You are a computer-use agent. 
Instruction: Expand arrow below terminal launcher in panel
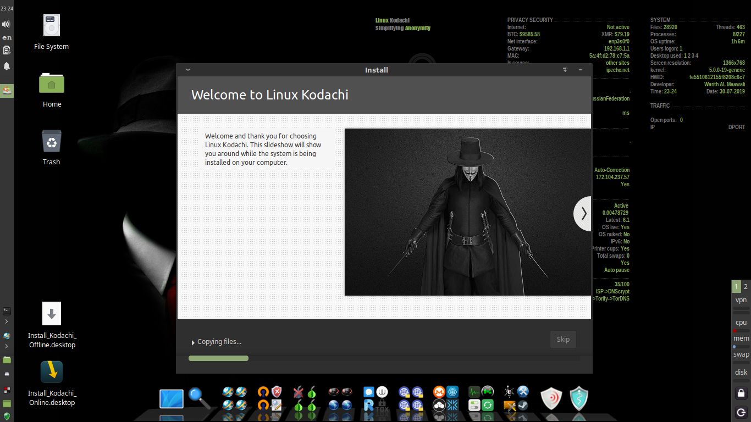[7, 321]
